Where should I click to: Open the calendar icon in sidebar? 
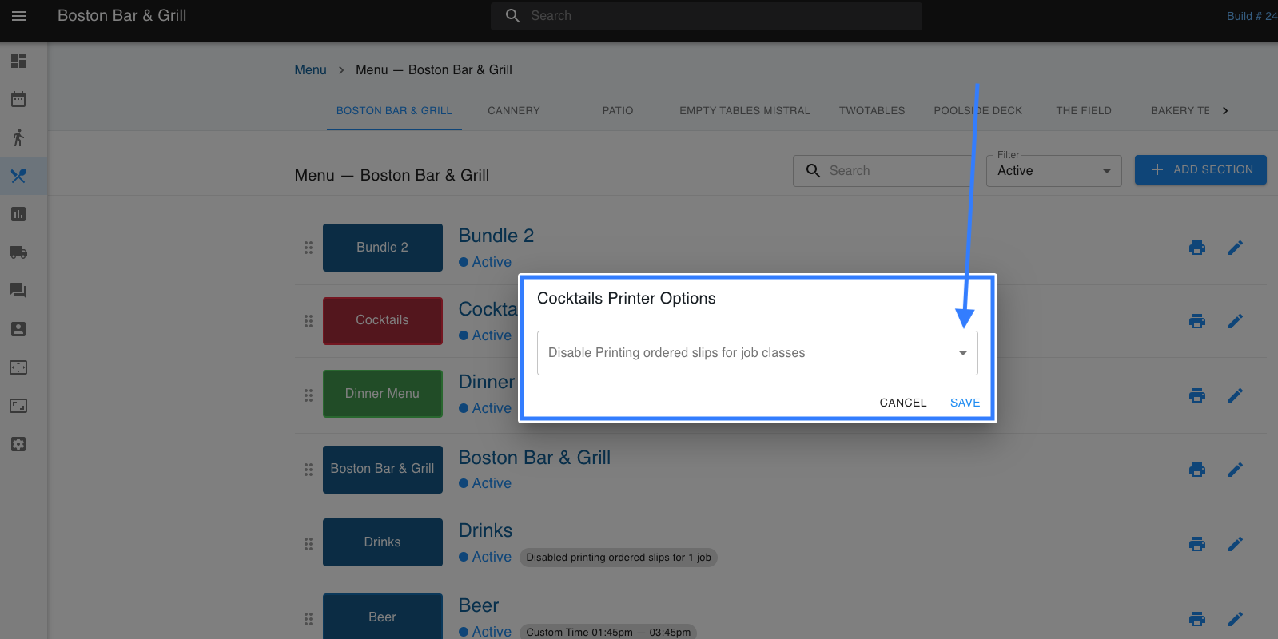tap(18, 99)
